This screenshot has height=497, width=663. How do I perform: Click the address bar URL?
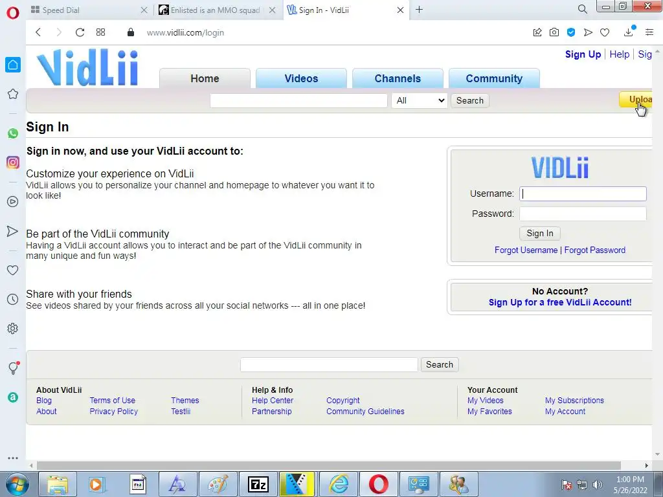pos(185,32)
